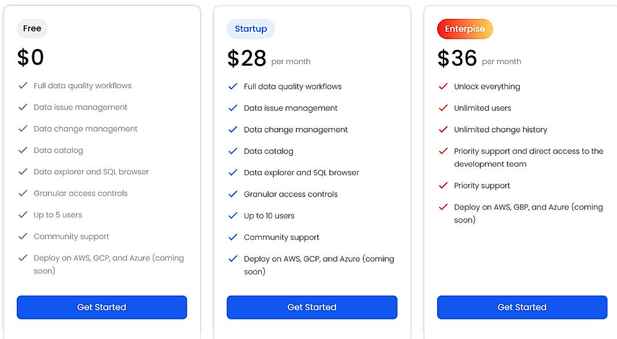Click Get Started for the Enterprise plan
This screenshot has height=339, width=617.
(522, 307)
